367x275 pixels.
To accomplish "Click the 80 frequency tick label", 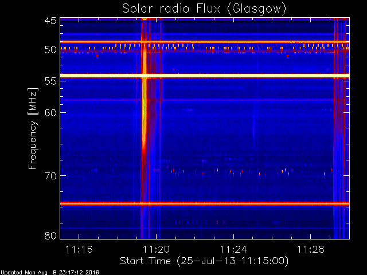I will (x=50, y=235).
